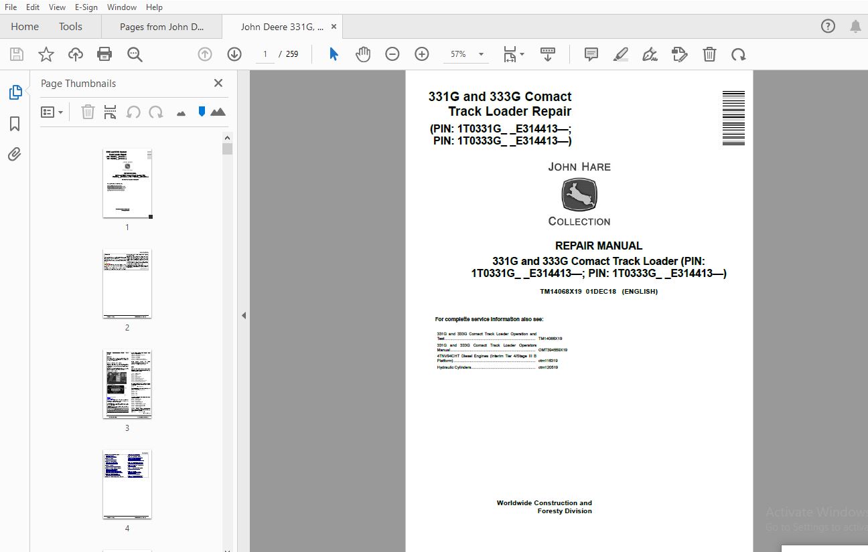Open the Help question mark
The image size is (868, 552).
[x=828, y=27]
